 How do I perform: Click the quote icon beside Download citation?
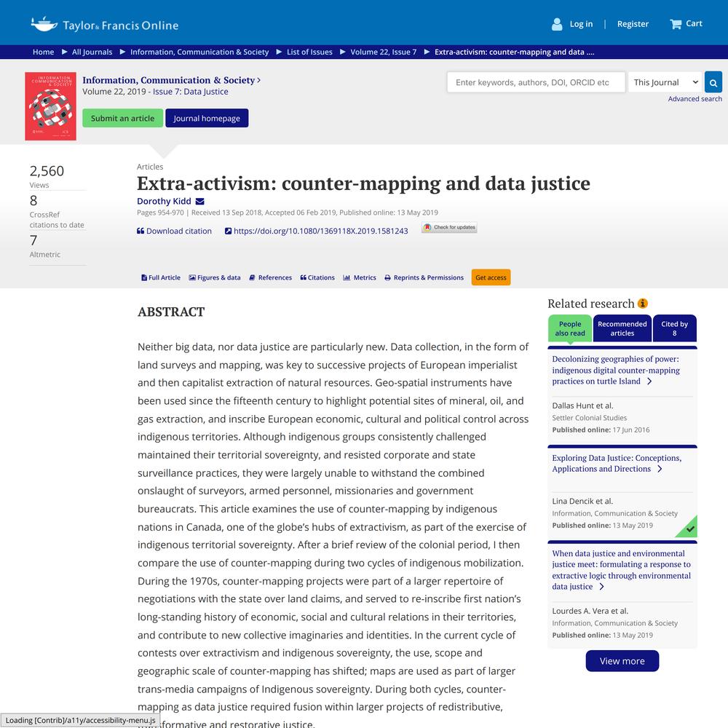141,231
